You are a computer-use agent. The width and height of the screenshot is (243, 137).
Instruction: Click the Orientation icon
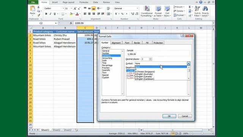pyautogui.click(x=98, y=8)
